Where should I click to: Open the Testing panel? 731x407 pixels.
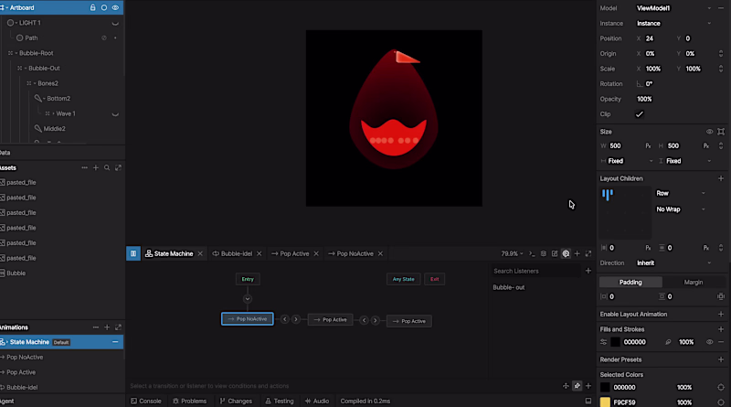280,401
